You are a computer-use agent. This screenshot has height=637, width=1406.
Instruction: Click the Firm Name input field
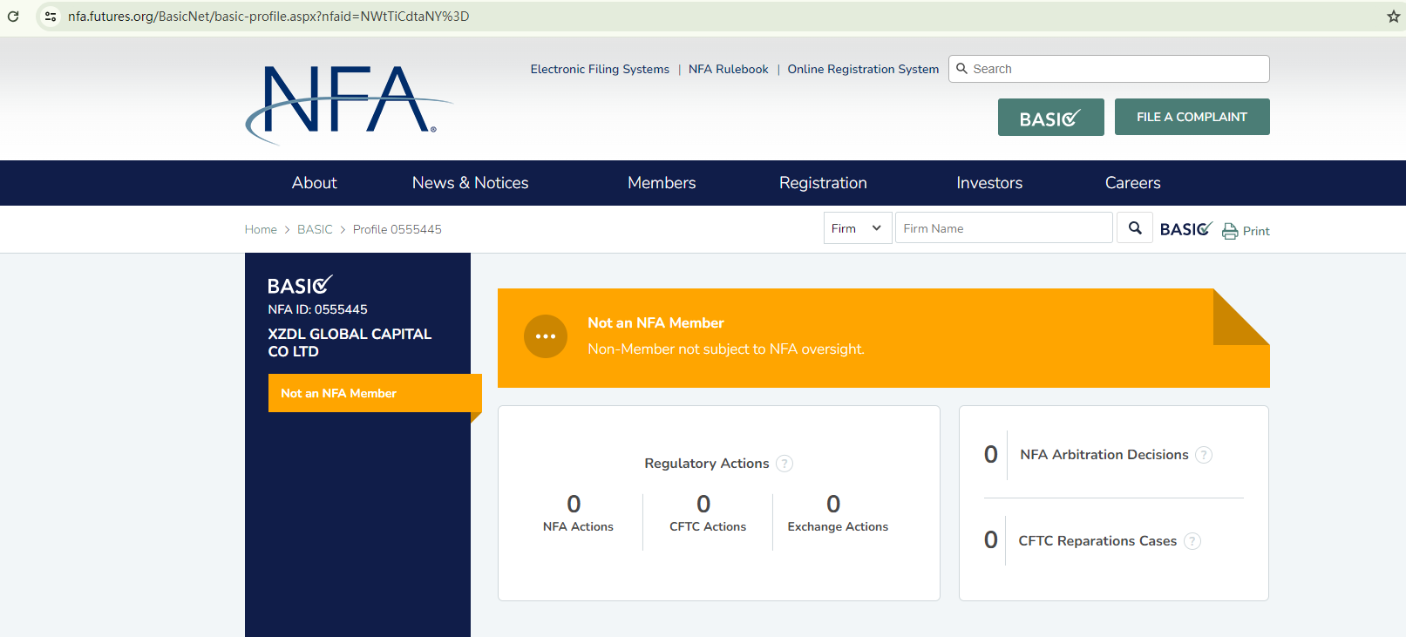(1003, 228)
